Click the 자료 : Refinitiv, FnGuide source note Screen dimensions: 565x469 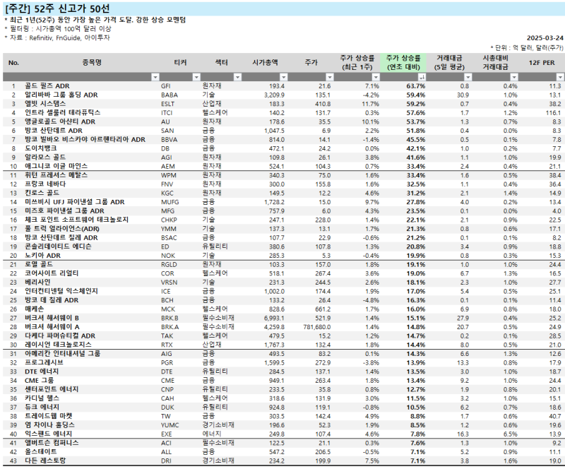click(57, 38)
